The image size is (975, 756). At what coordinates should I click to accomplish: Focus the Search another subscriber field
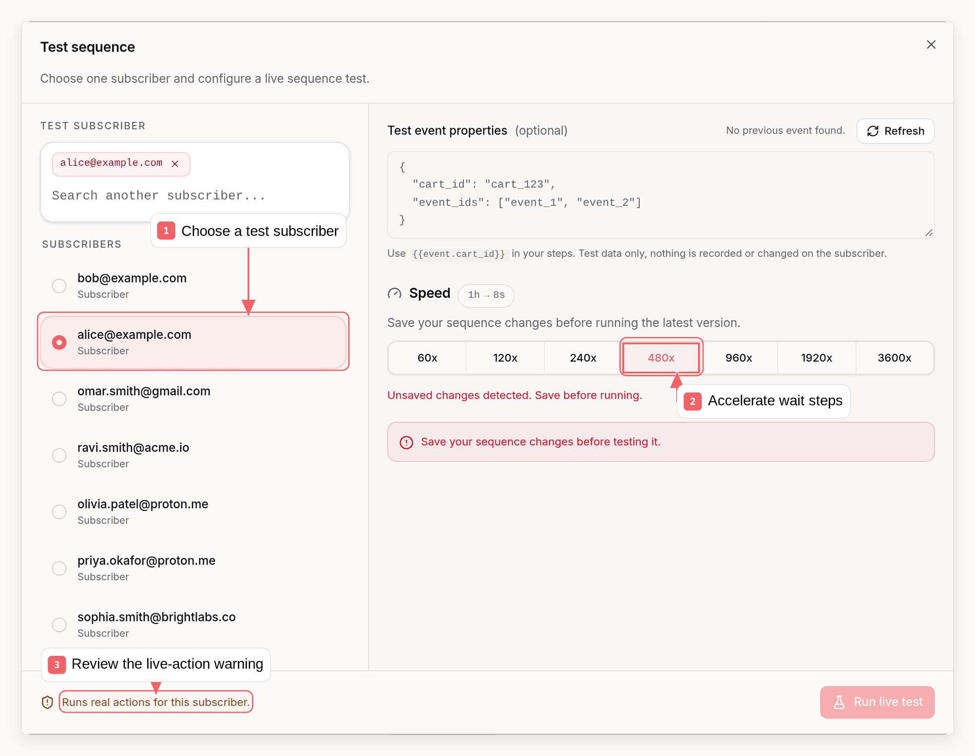[195, 196]
